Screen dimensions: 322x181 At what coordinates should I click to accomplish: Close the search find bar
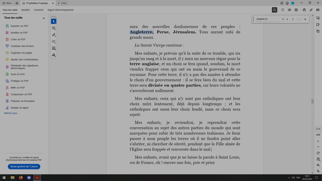(x=305, y=19)
